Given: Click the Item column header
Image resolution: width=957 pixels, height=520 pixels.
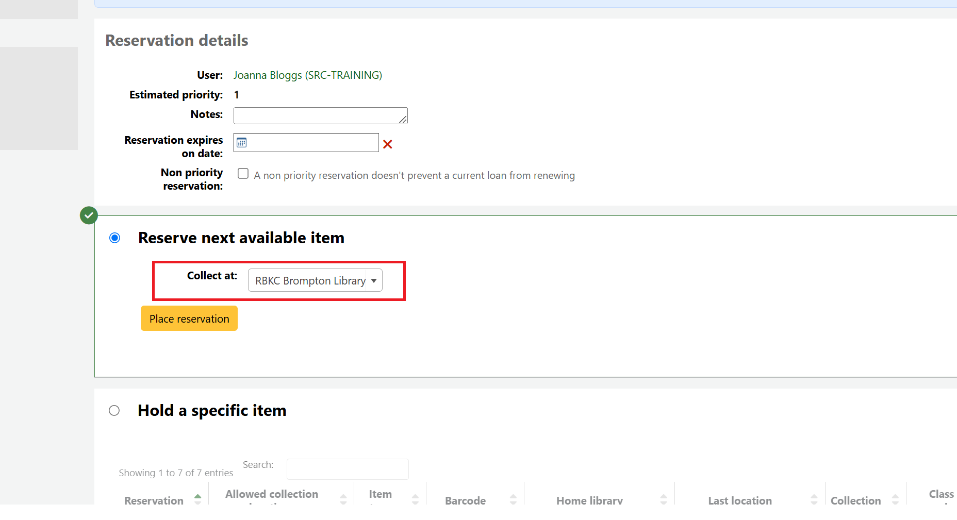Looking at the screenshot, I should (x=381, y=494).
